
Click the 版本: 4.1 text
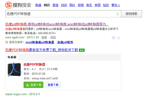[30, 69]
